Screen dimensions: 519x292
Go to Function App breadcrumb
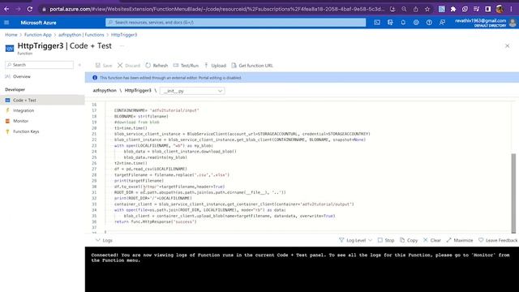coord(38,35)
